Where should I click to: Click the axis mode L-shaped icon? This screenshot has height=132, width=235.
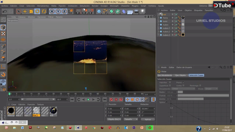[x=3, y=66]
